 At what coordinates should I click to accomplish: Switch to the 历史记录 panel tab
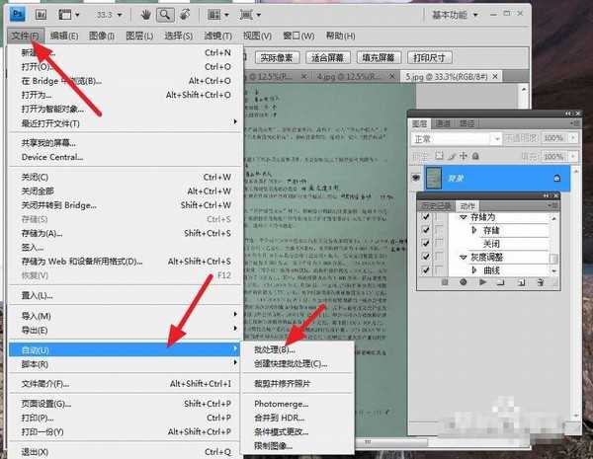437,206
